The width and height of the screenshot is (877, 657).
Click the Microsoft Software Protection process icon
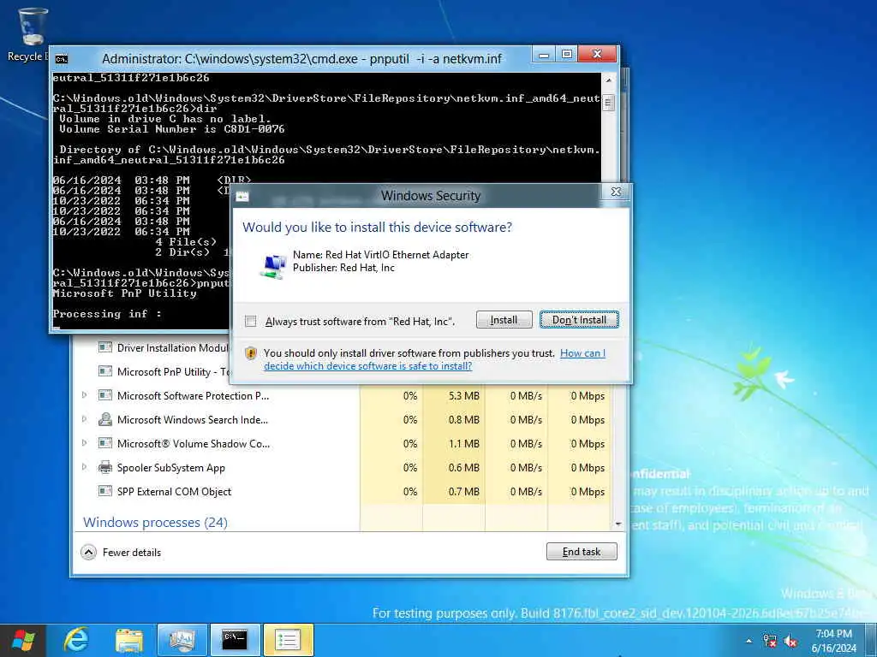105,395
